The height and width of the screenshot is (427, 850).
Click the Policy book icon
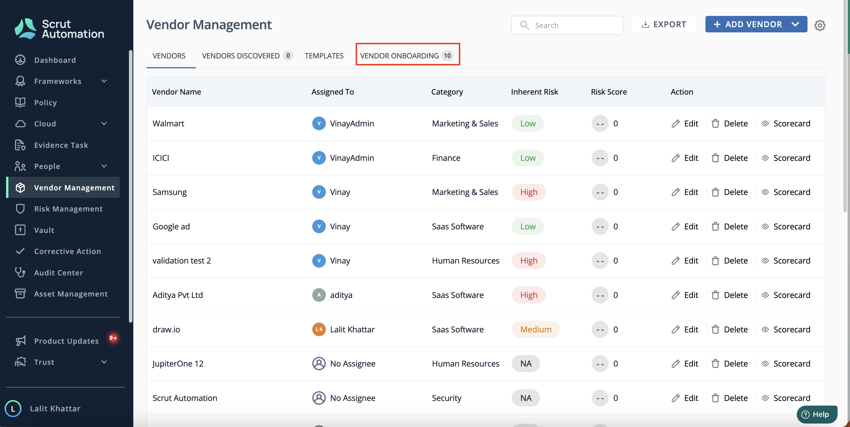coord(20,102)
